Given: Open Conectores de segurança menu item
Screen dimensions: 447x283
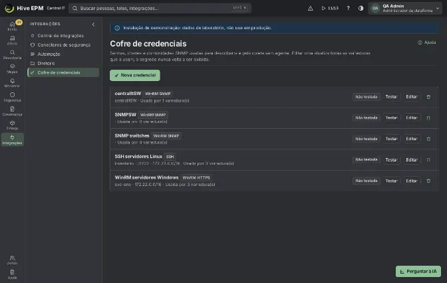Looking at the screenshot, I should tap(63, 45).
